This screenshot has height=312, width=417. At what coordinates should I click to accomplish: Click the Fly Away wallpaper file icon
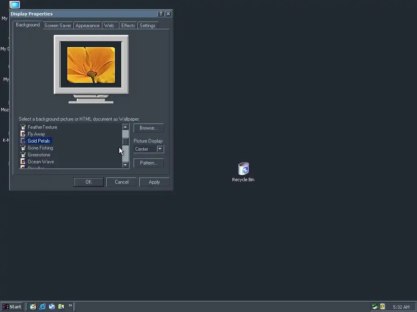click(x=23, y=134)
